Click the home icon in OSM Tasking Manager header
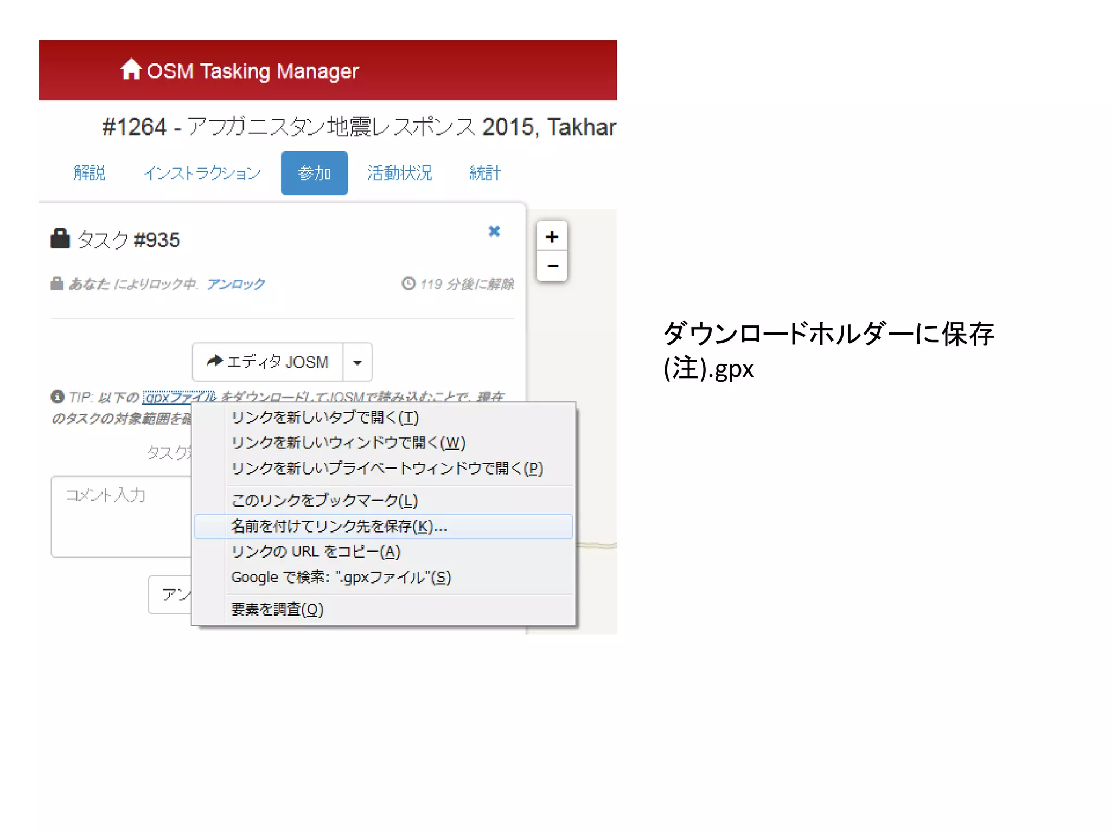Viewport: 1111px width, 833px height. tap(131, 69)
